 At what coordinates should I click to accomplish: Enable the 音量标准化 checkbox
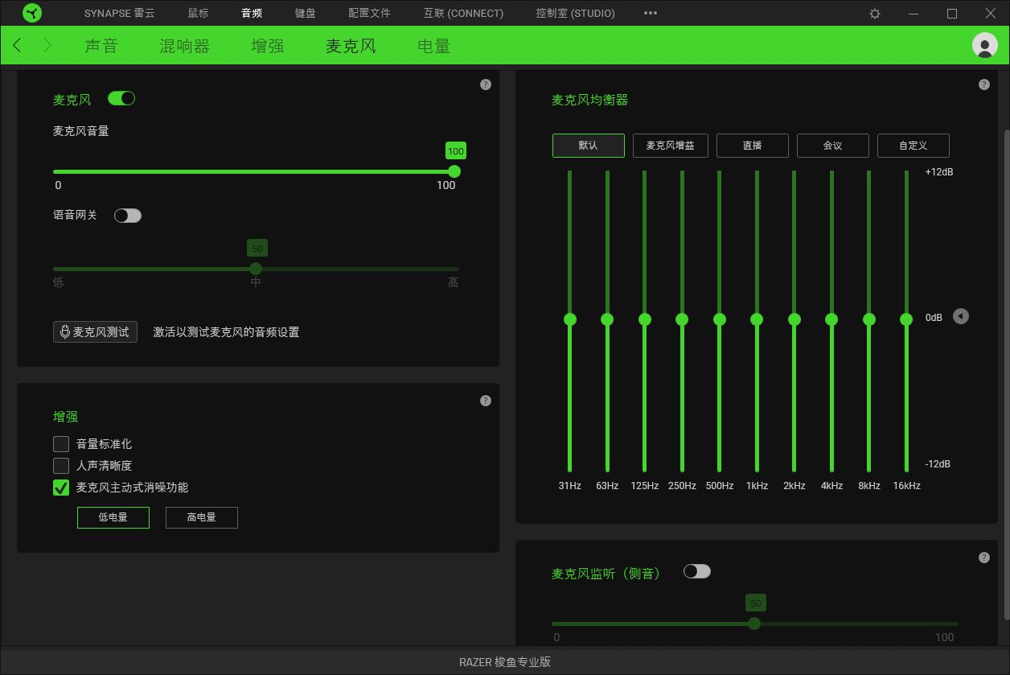[61, 444]
